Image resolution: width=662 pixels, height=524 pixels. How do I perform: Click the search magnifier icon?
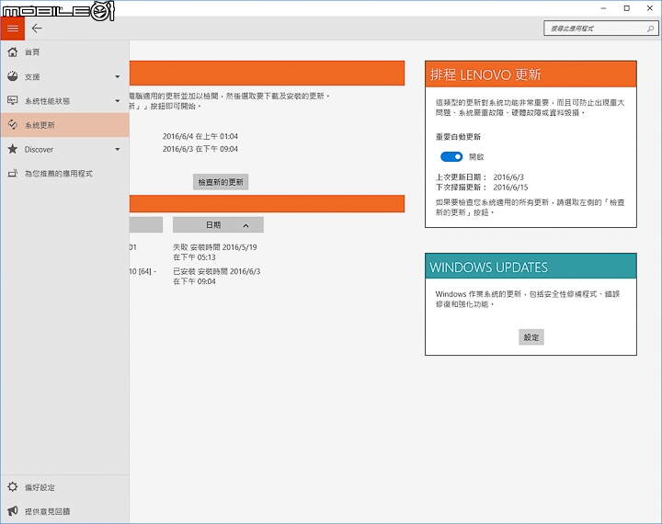pos(650,28)
